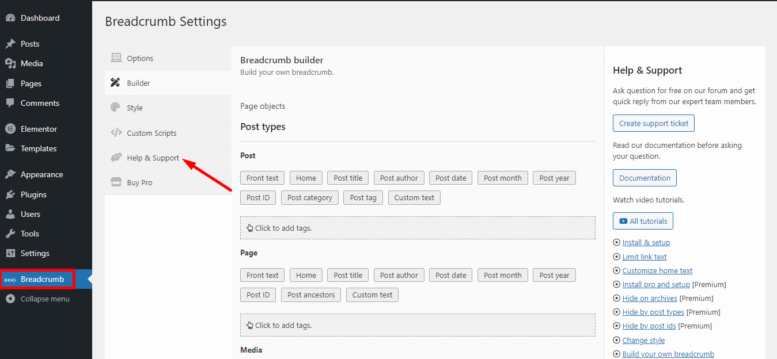The width and height of the screenshot is (777, 359).
Task: Add Post date tag under Post
Action: pyautogui.click(x=450, y=178)
